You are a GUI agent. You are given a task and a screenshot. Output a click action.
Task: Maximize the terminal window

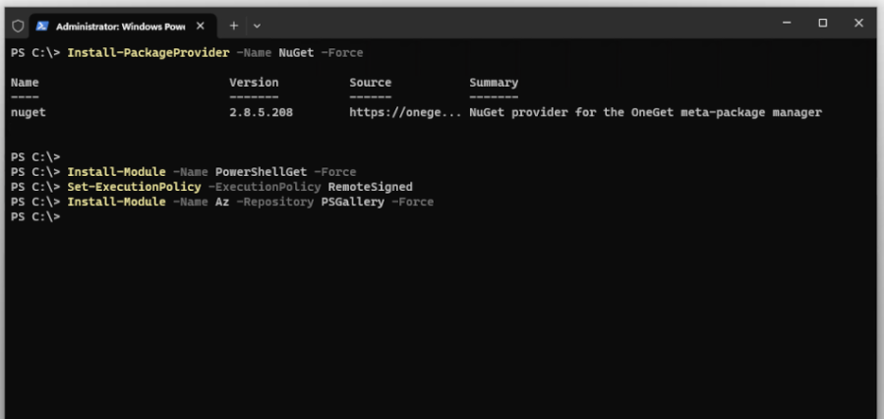[823, 24]
